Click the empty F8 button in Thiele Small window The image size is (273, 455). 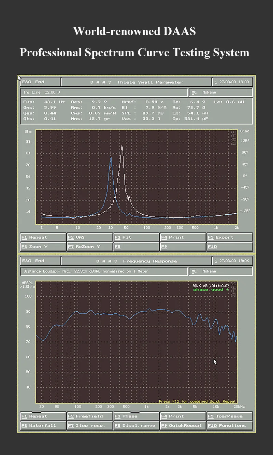tap(136, 246)
